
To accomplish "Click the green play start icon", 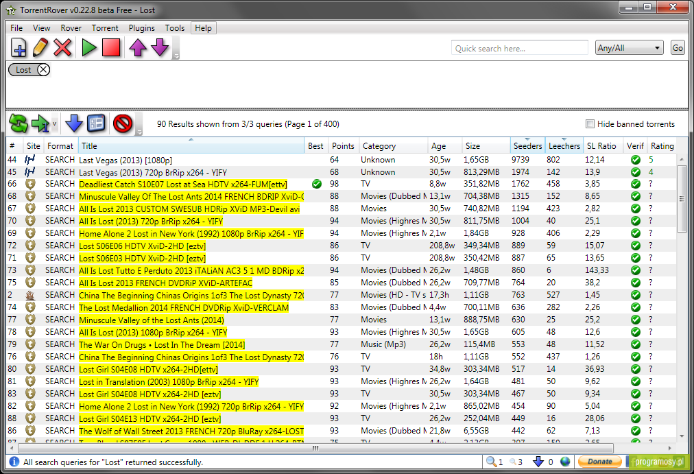I will 89,47.
